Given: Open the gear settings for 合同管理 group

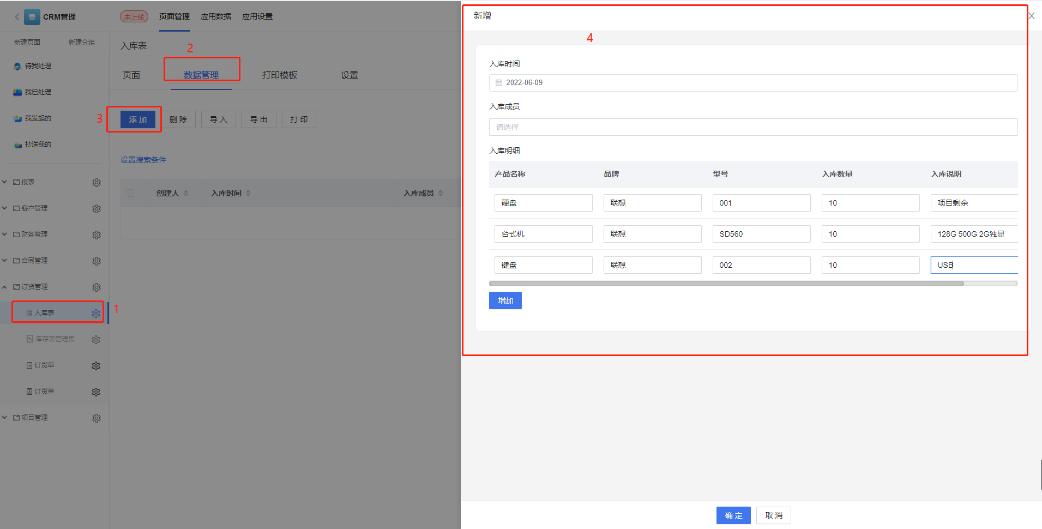Looking at the screenshot, I should point(97,261).
